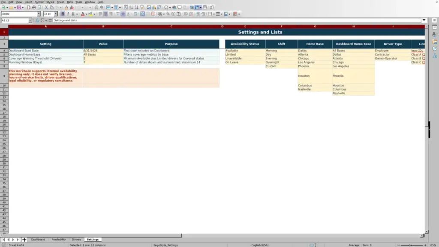Copy the selection with the Copy icon
Screen dimensions: 439x247
(x=51, y=8)
